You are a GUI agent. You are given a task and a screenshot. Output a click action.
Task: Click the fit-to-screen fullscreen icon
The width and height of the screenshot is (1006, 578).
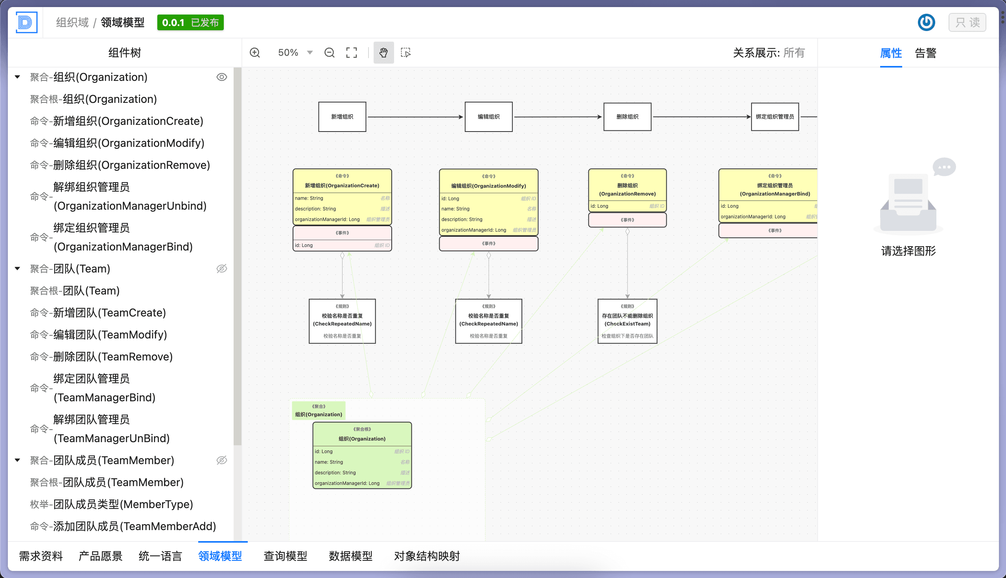(x=351, y=52)
